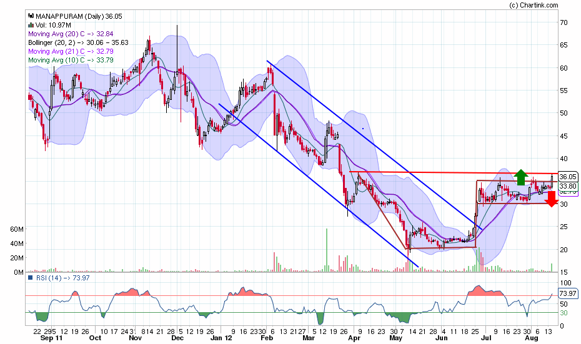This screenshot has height=344, width=581.
Task: Click the Apr month label
Action: pyautogui.click(x=355, y=338)
